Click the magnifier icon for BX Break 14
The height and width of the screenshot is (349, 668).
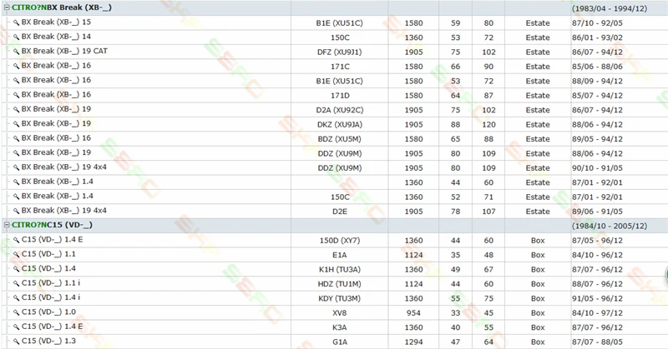tap(16, 37)
